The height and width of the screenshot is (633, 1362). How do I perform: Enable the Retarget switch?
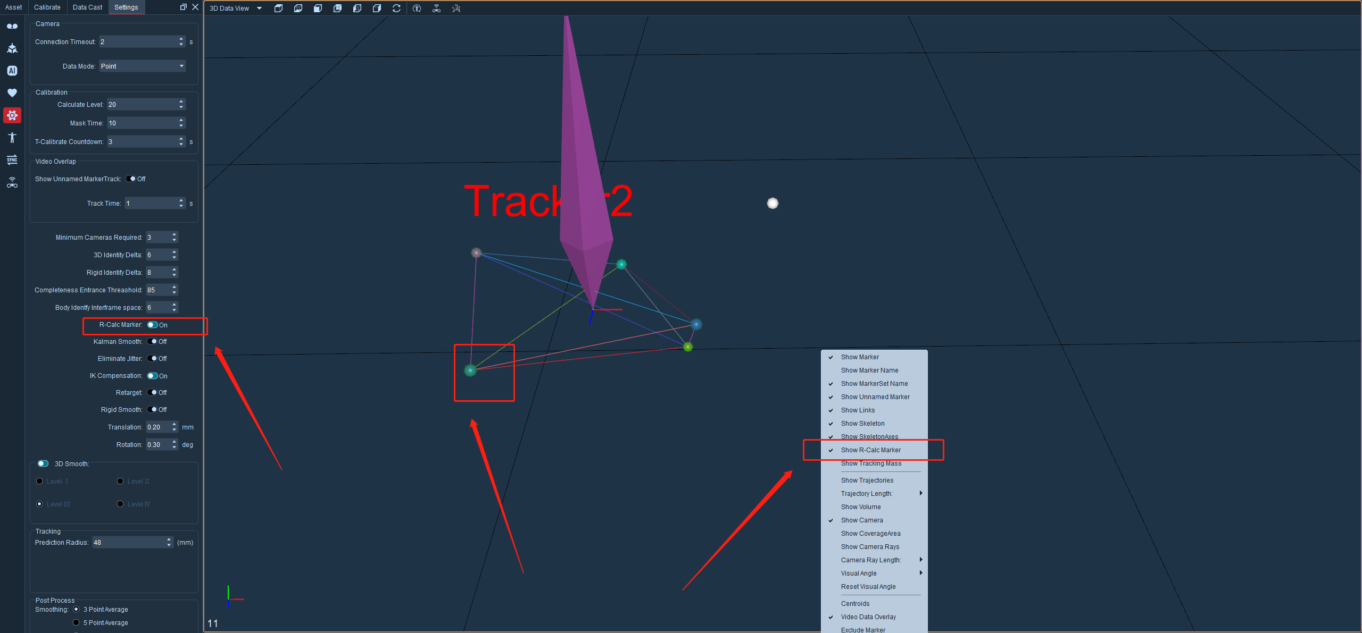coord(152,393)
